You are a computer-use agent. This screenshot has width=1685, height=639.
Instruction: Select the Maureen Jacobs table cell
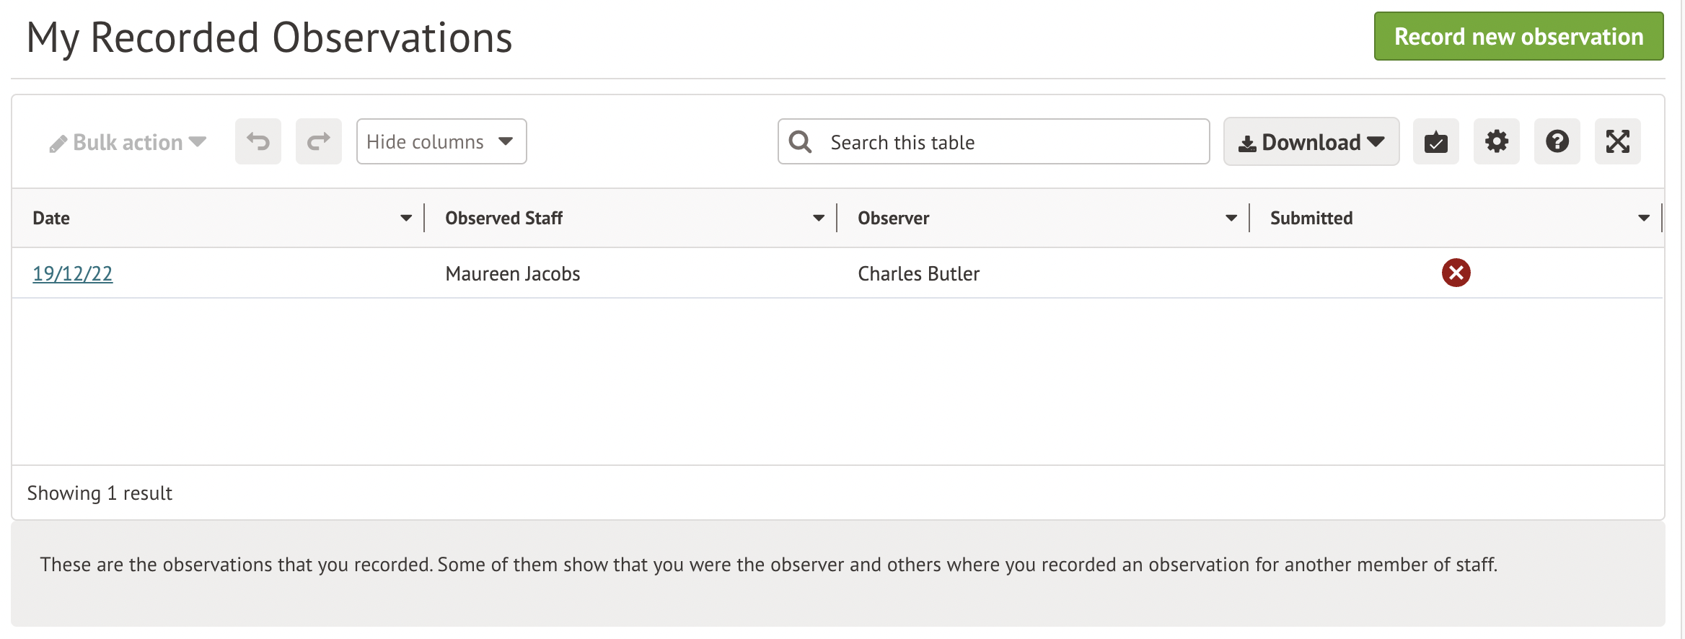513,273
